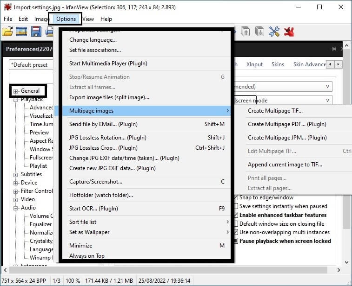Open the dropdown ending in 'mended)'
Image resolution: width=352 pixels, height=286 pixels.
pyautogui.click(x=283, y=87)
